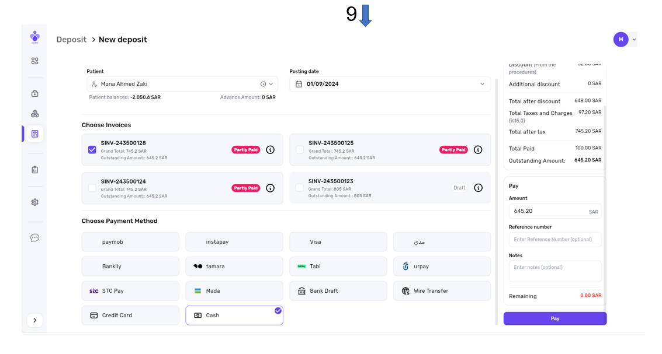662x354 pixels.
Task: Expand the Patient dropdown for Mona Ahmed Zaki
Action: click(271, 84)
